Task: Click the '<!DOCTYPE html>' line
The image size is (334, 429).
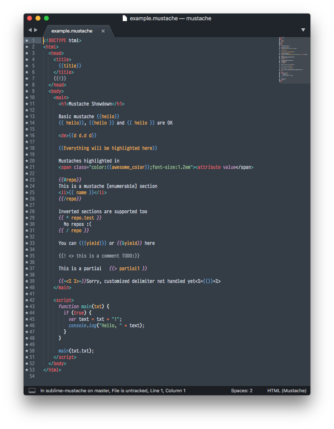Action: click(62, 41)
